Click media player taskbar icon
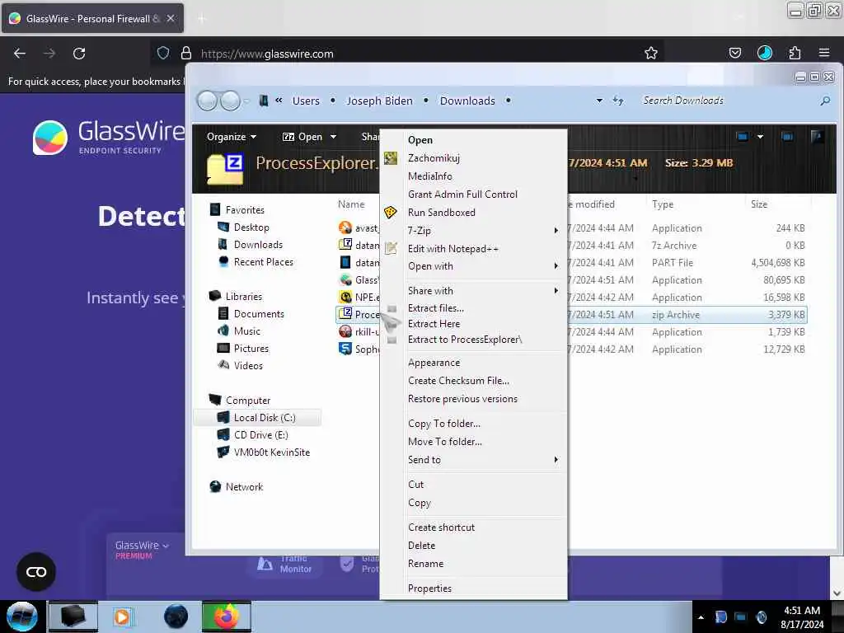844x633 pixels. tap(122, 617)
